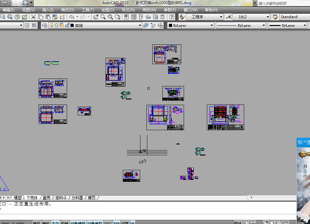This screenshot has width=310, height=224.
Task: Expand the quick access toolbar customize arrow
Action: point(31,3)
